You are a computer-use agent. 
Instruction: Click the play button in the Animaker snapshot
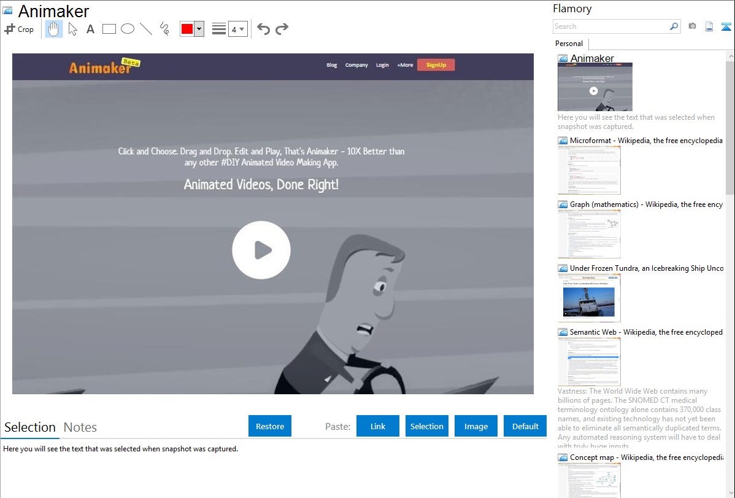[261, 250]
